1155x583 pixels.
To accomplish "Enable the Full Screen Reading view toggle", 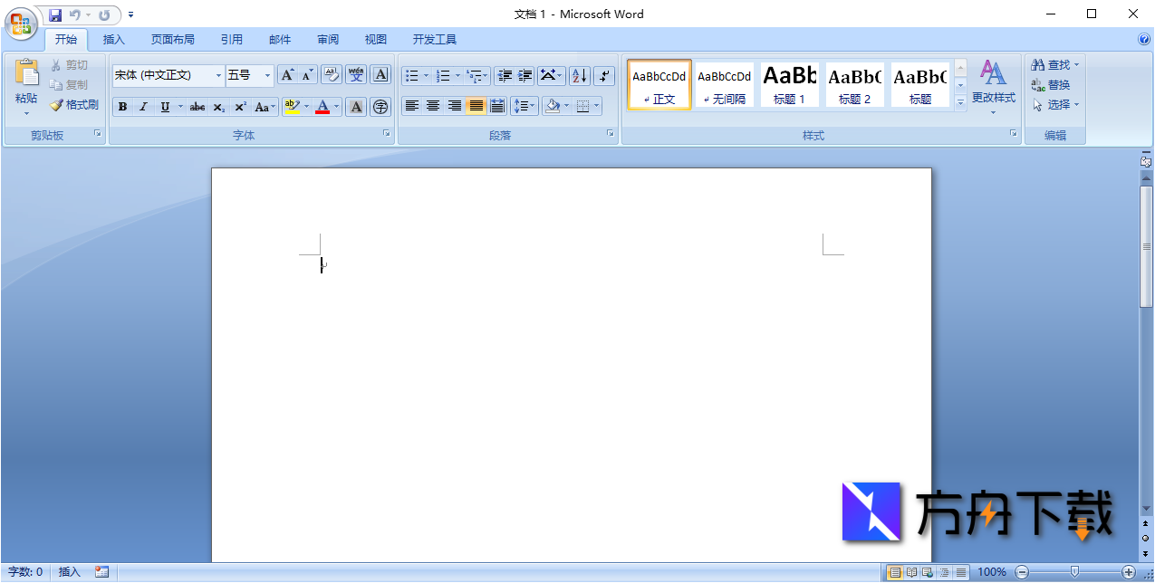I will 910,571.
